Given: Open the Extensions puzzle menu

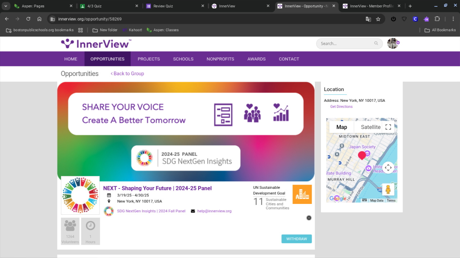Looking at the screenshot, I should 437,19.
